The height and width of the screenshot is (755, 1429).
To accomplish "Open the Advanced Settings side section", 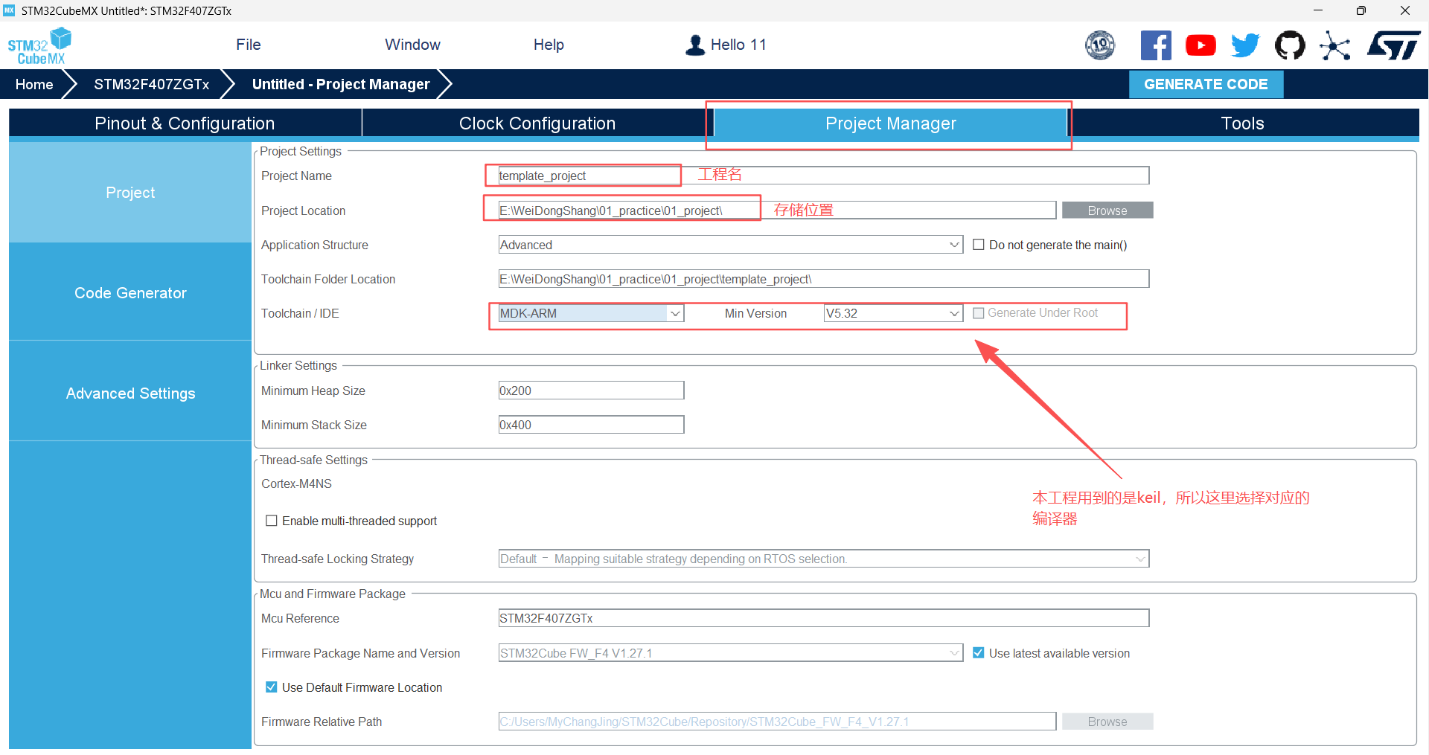I will click(x=130, y=393).
